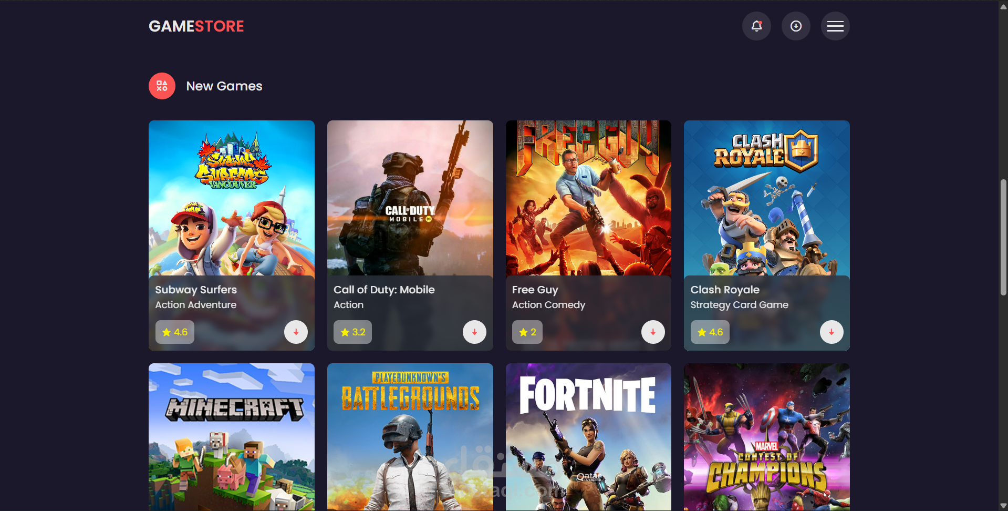
Task: Open the Minecraft game card
Action: (232, 437)
